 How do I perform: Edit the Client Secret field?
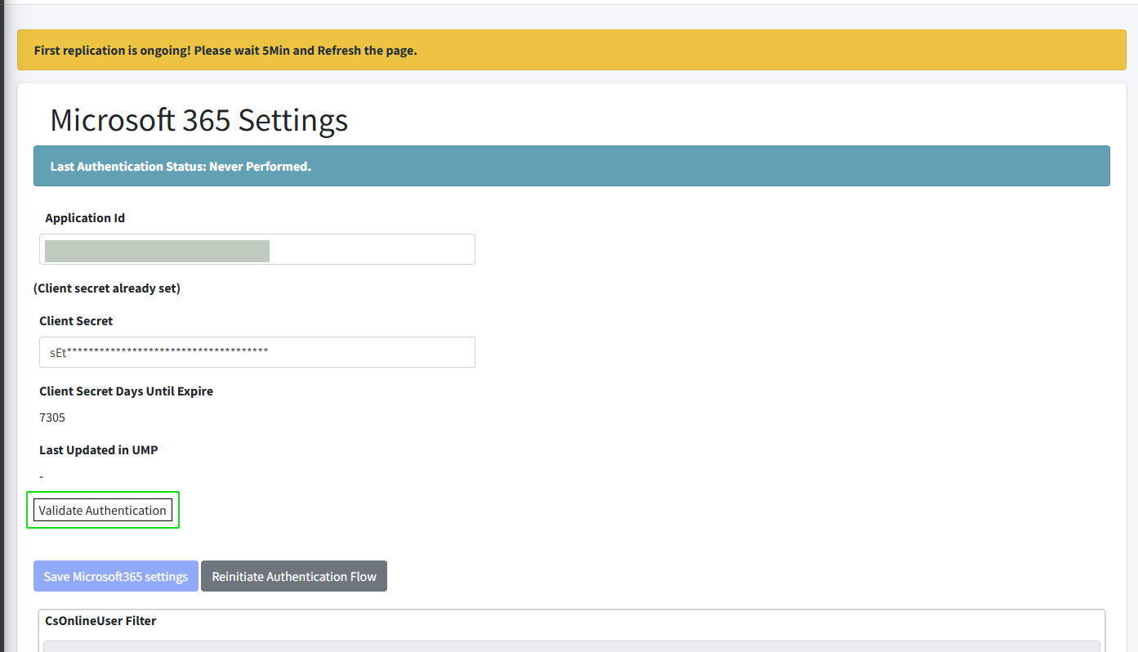click(x=257, y=352)
